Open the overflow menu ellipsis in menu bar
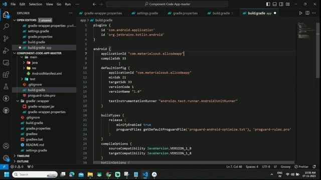 (x=77, y=4)
